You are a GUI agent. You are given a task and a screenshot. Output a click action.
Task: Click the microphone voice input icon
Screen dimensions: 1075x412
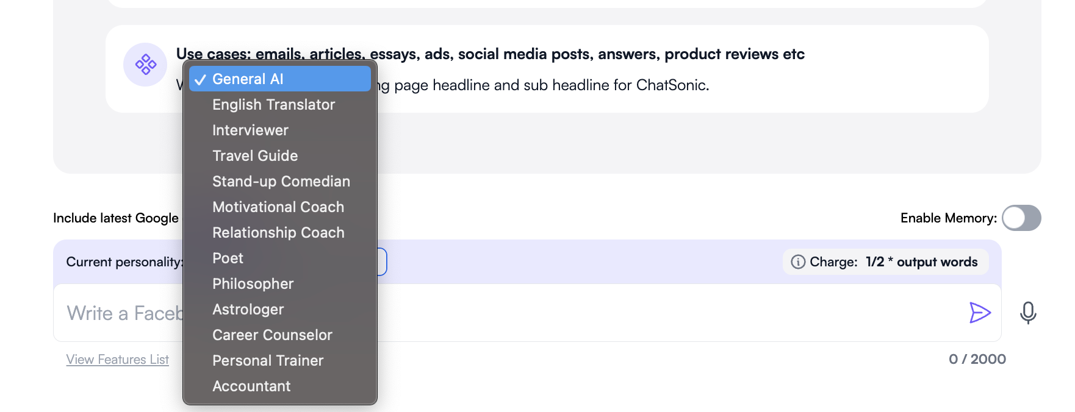pyautogui.click(x=1029, y=313)
